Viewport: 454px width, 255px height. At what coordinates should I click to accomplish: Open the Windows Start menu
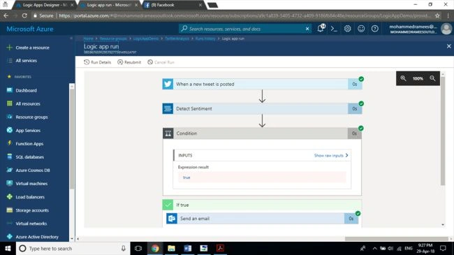point(8,248)
